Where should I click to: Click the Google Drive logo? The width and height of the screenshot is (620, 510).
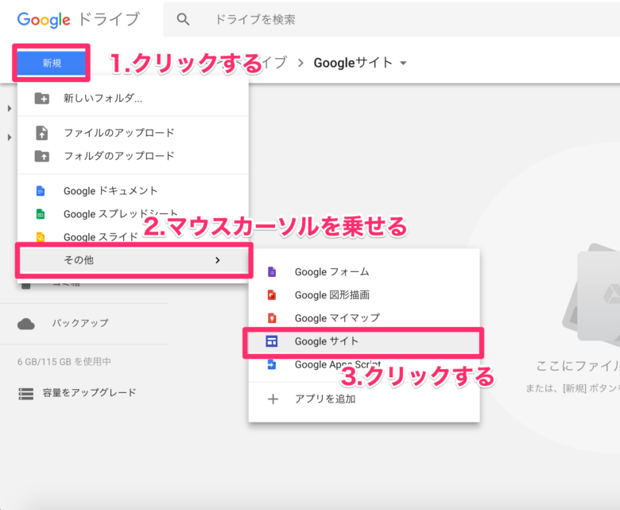coord(78,19)
